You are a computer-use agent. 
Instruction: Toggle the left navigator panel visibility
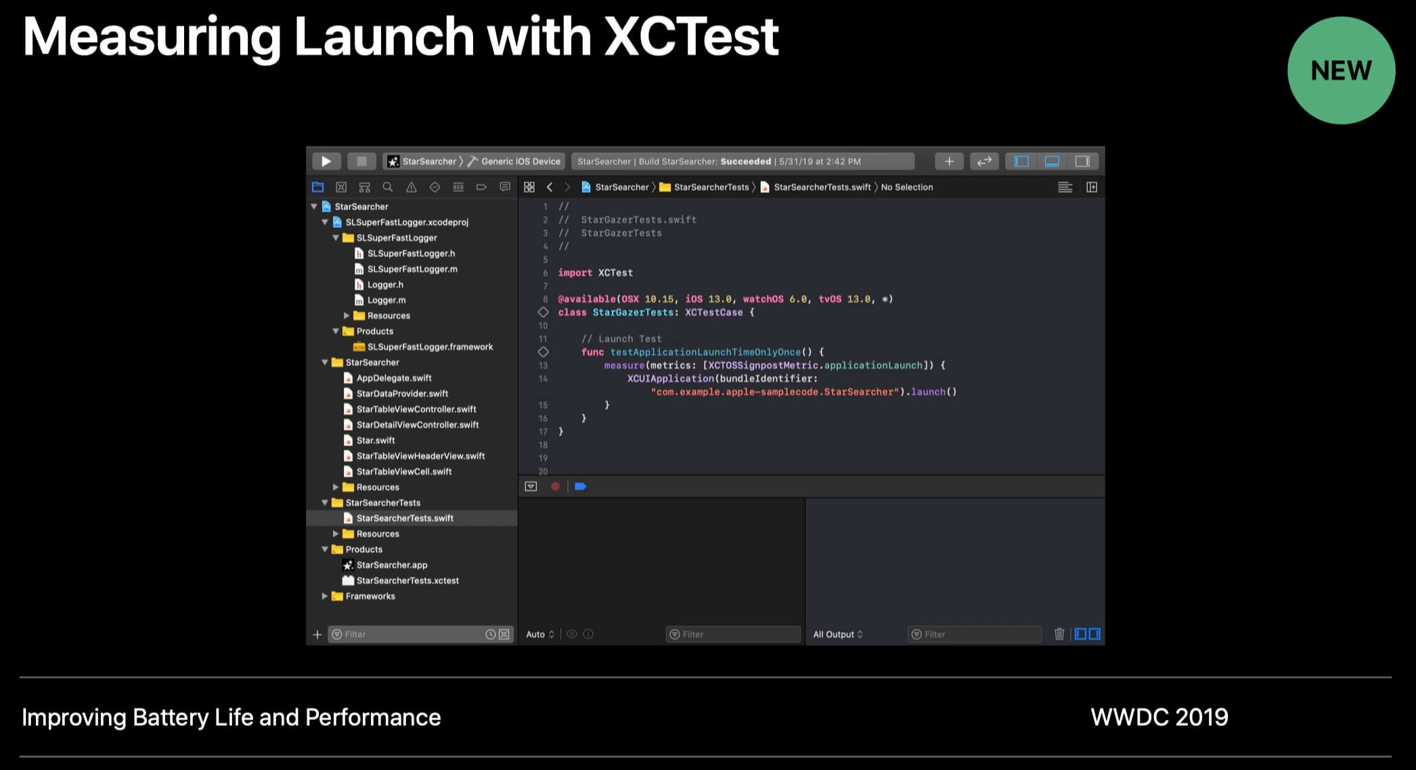1020,161
